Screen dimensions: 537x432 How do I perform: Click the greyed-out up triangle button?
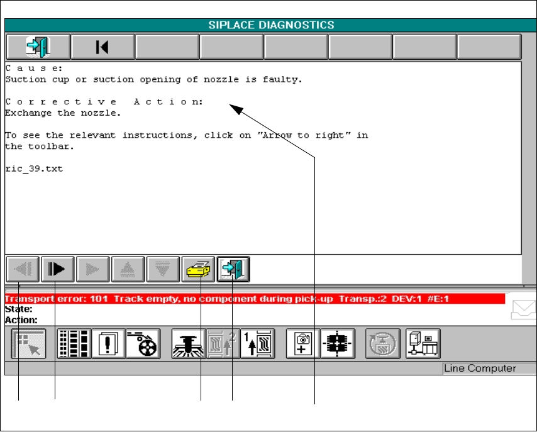coord(128,269)
